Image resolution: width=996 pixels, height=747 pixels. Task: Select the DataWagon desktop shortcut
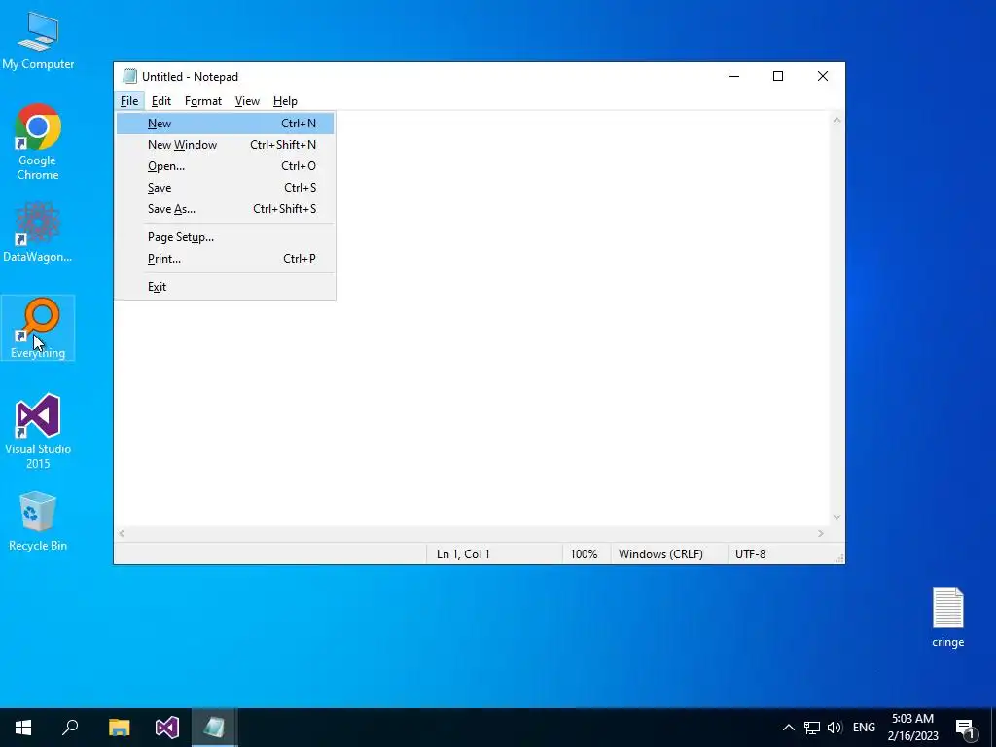click(38, 232)
